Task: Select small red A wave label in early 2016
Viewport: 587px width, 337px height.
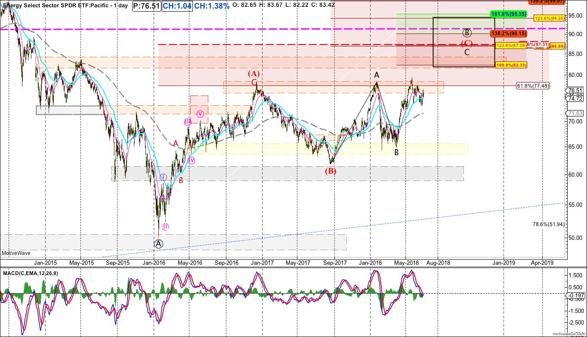Action: (x=176, y=144)
